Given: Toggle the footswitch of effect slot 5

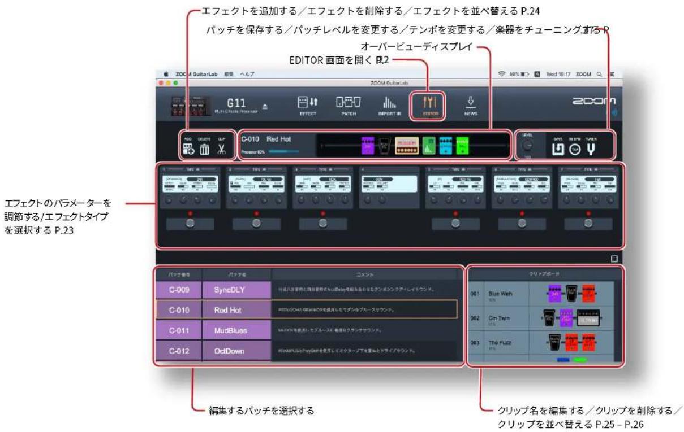Looking at the screenshot, I should tap(455, 224).
